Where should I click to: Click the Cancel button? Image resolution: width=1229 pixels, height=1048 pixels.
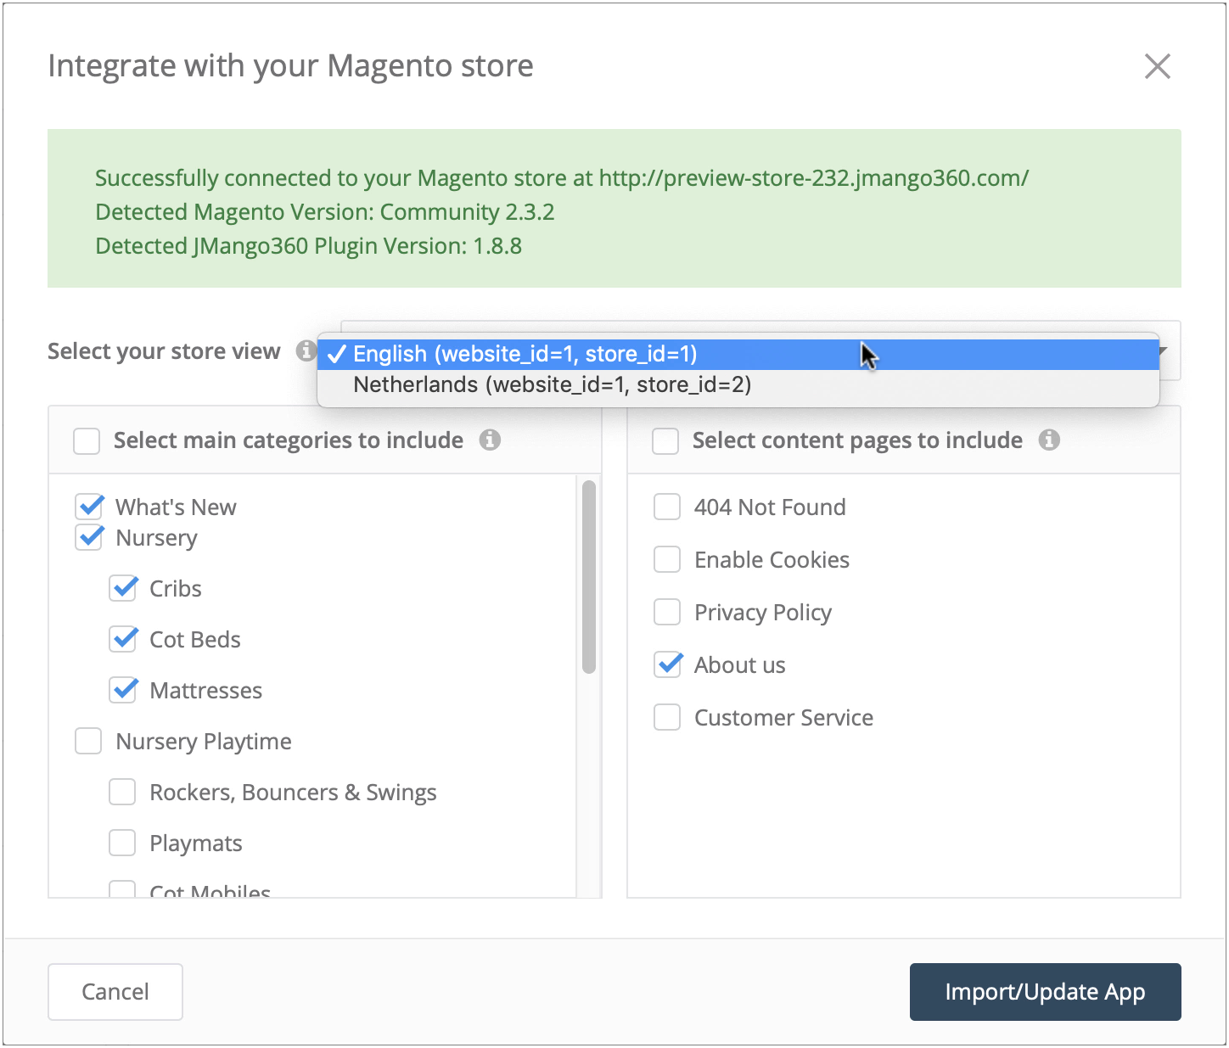pos(115,991)
